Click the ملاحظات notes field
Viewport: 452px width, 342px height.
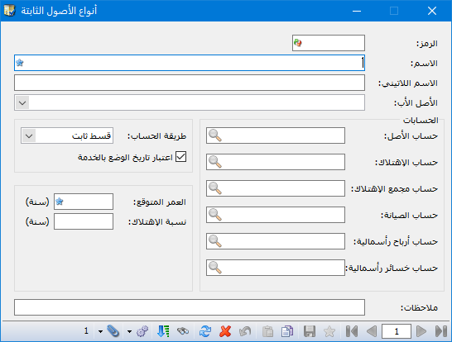point(190,307)
